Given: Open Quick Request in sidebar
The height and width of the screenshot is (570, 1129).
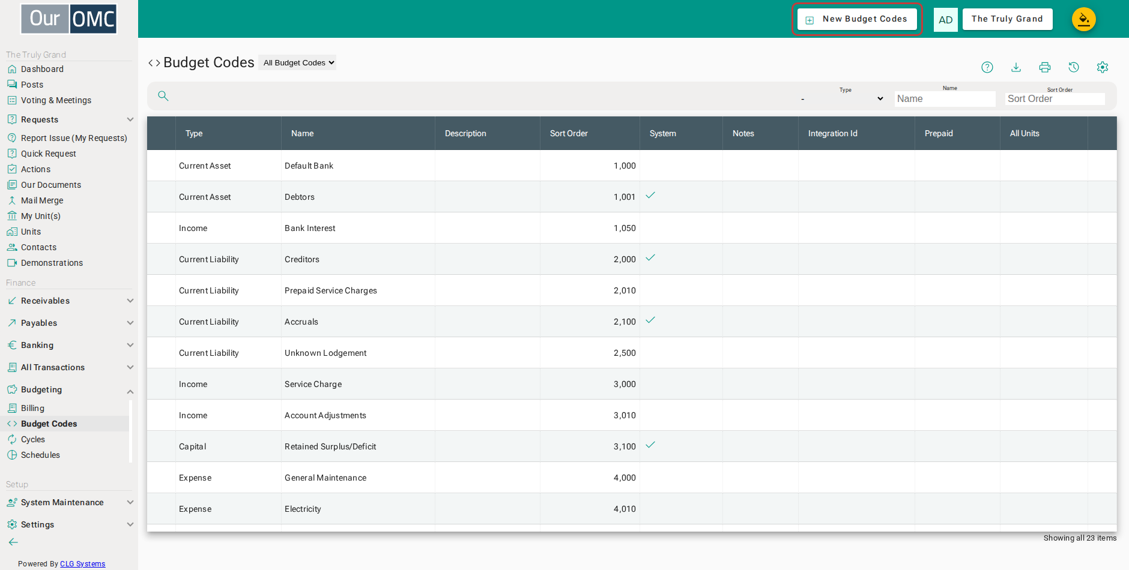Looking at the screenshot, I should point(48,154).
